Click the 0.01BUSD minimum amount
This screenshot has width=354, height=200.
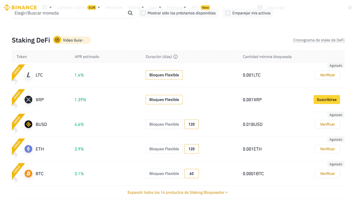[253, 124]
